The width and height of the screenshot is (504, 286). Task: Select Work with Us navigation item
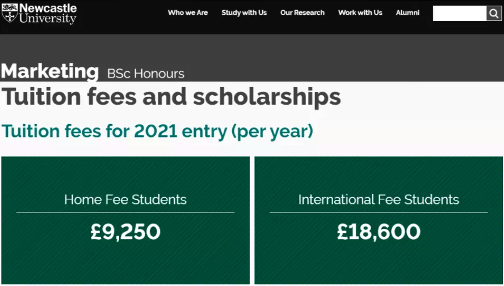point(360,12)
